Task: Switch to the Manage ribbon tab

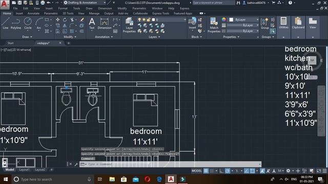Action: (x=94, y=13)
